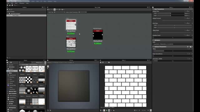
Task: Select the Brick 3 thumbnail in Library
Action: tap(42, 69)
